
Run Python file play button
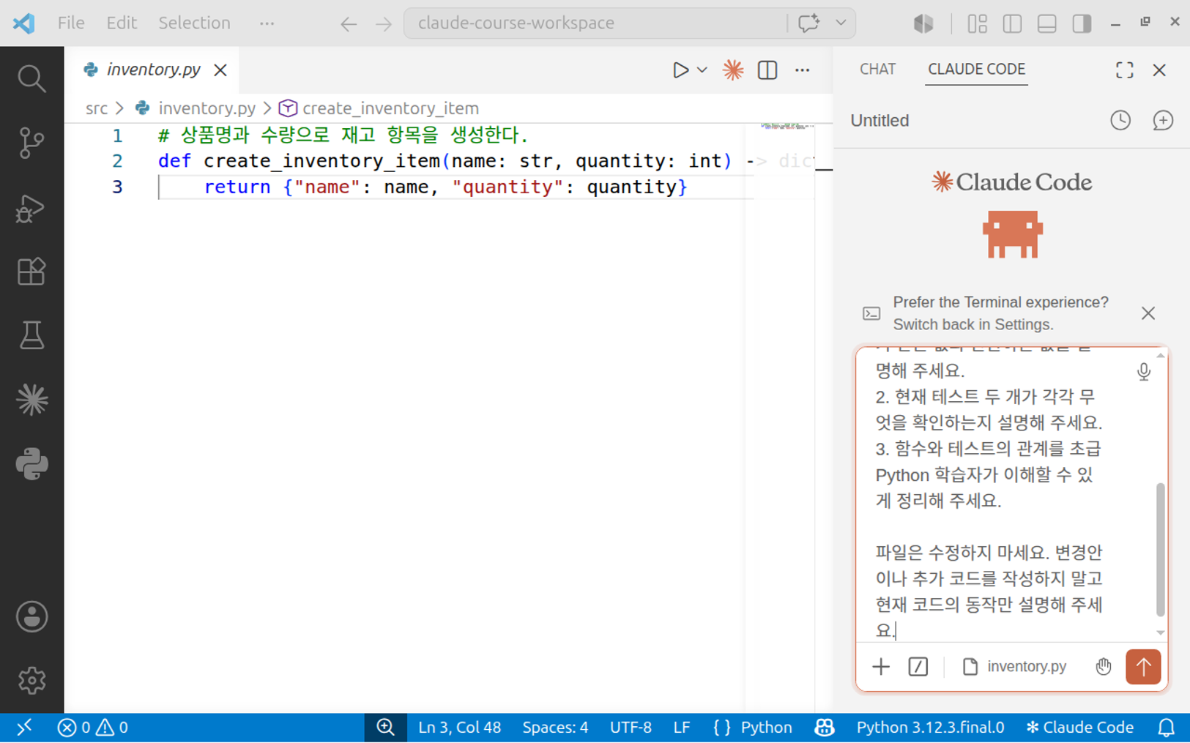point(680,70)
